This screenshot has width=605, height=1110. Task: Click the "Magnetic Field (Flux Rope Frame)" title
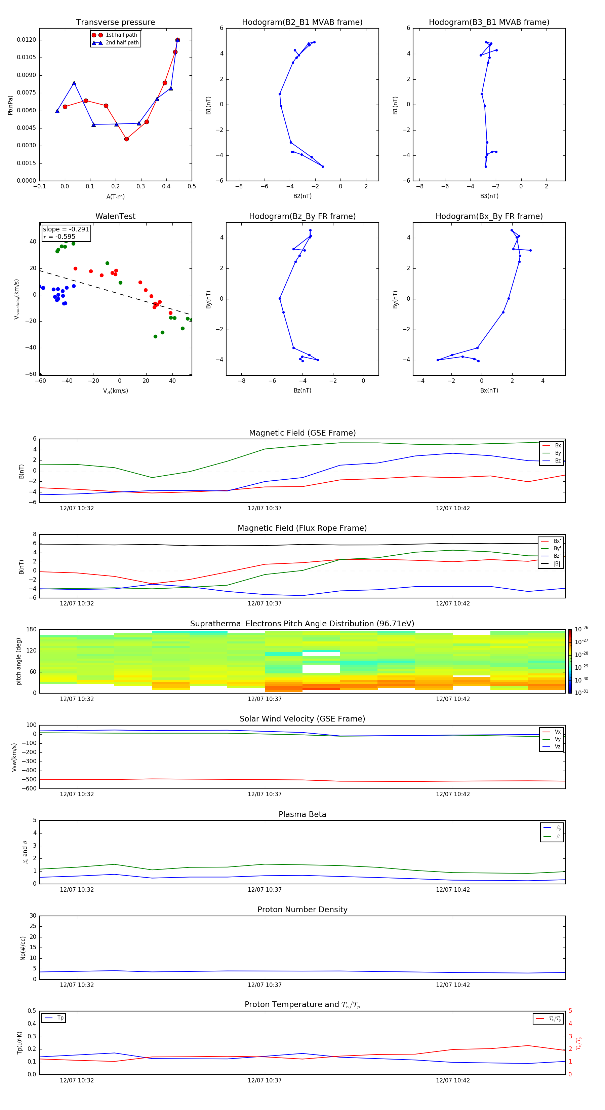point(302,528)
